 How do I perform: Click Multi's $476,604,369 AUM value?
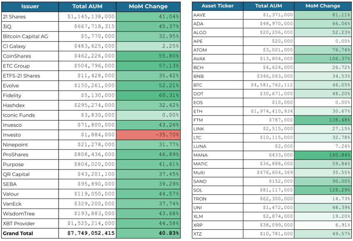point(268,173)
